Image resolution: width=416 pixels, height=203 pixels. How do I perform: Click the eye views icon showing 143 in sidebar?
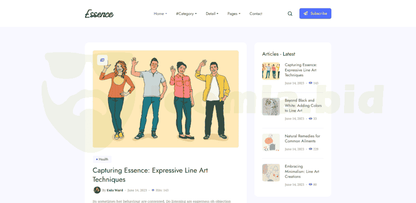[310, 83]
